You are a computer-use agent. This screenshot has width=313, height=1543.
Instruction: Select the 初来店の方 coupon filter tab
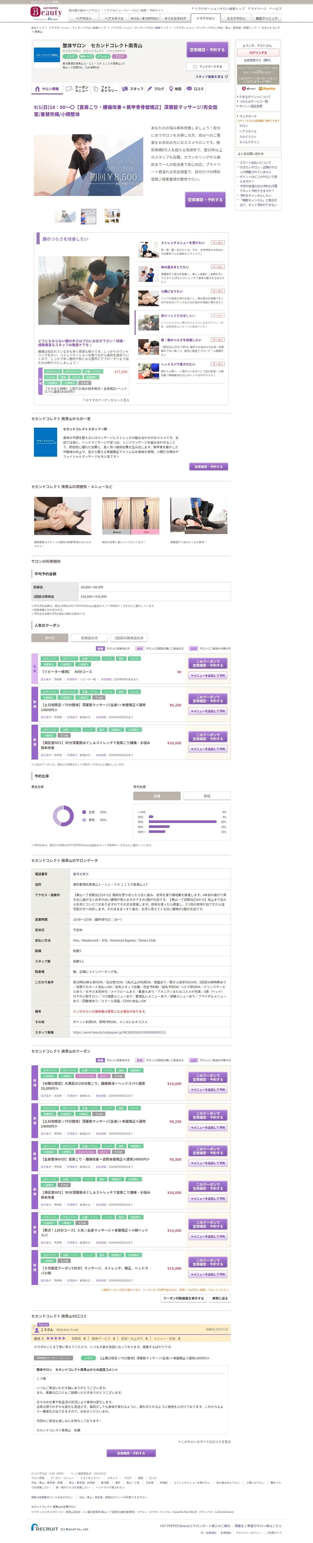click(89, 638)
